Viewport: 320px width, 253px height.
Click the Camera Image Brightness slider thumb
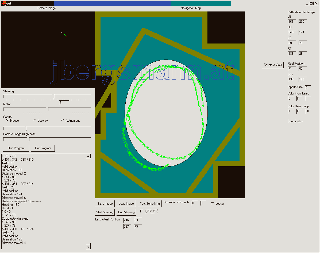29,140
